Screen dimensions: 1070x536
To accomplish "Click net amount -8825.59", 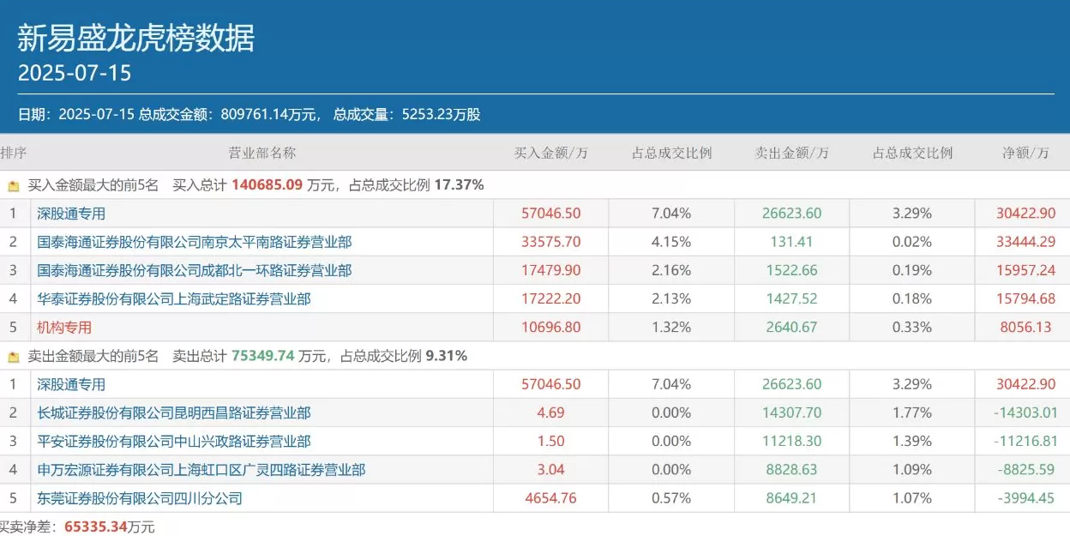I will pos(1026,469).
